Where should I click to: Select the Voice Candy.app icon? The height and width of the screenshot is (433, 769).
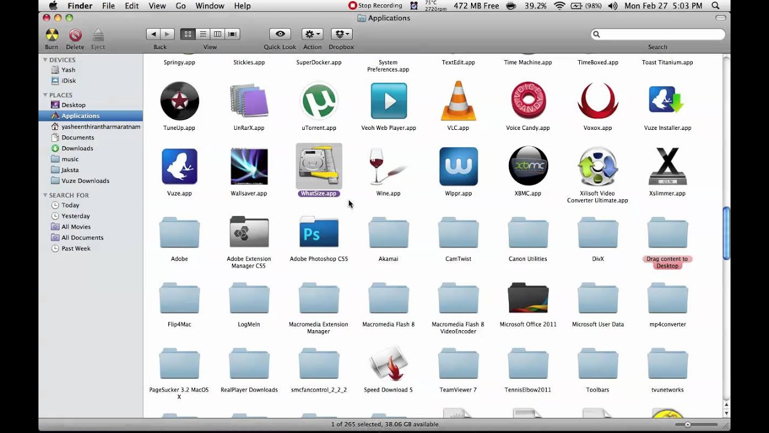click(527, 101)
